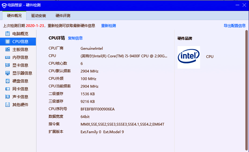Click the CPU label beside Intel logo

(x=209, y=57)
